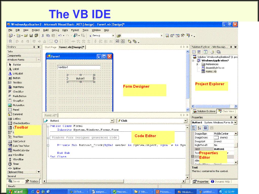Pick the TreeView control in Toolbox
Viewport: 259px width, 194px height.
(16, 137)
